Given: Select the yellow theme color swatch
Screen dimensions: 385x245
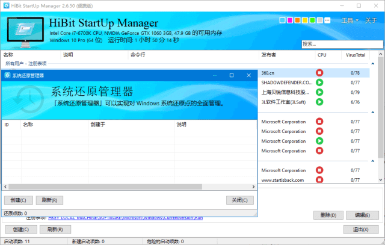Looking at the screenshot, I should coord(305,20).
